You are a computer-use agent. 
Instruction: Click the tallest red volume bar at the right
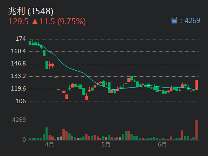196,130
